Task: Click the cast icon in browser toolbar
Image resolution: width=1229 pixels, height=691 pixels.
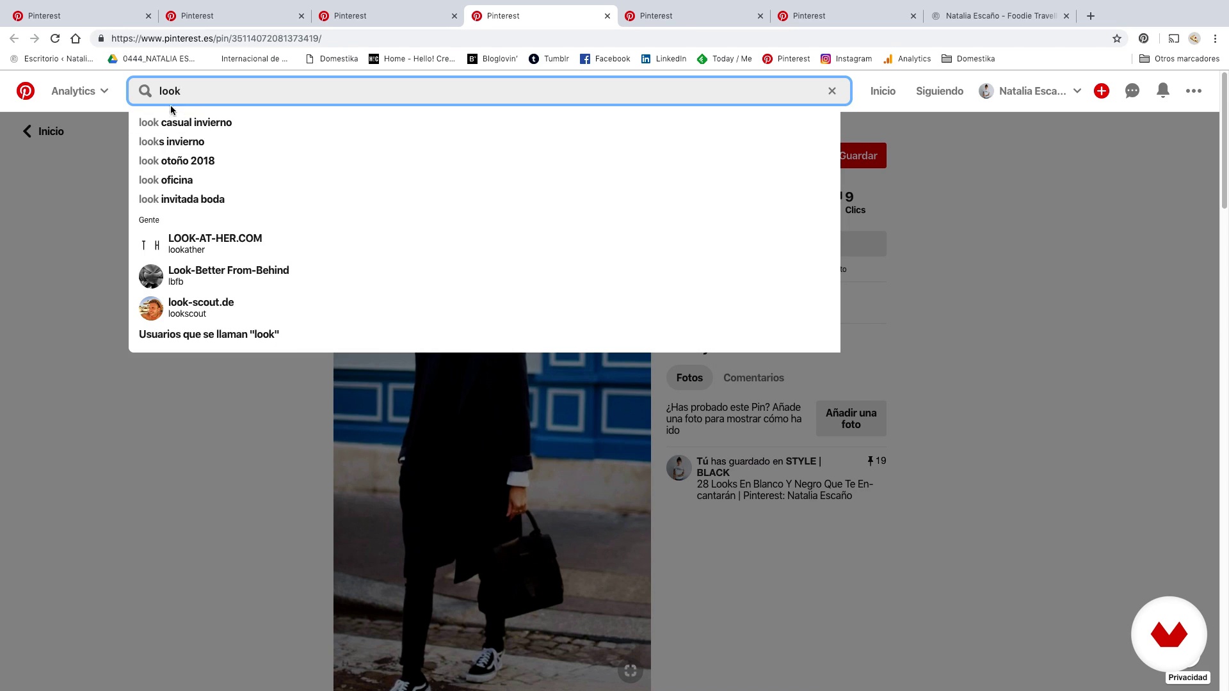Action: tap(1174, 38)
